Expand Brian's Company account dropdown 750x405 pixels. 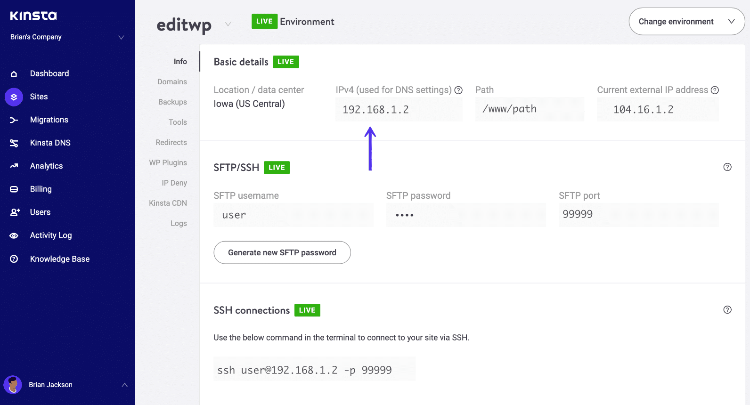(121, 37)
